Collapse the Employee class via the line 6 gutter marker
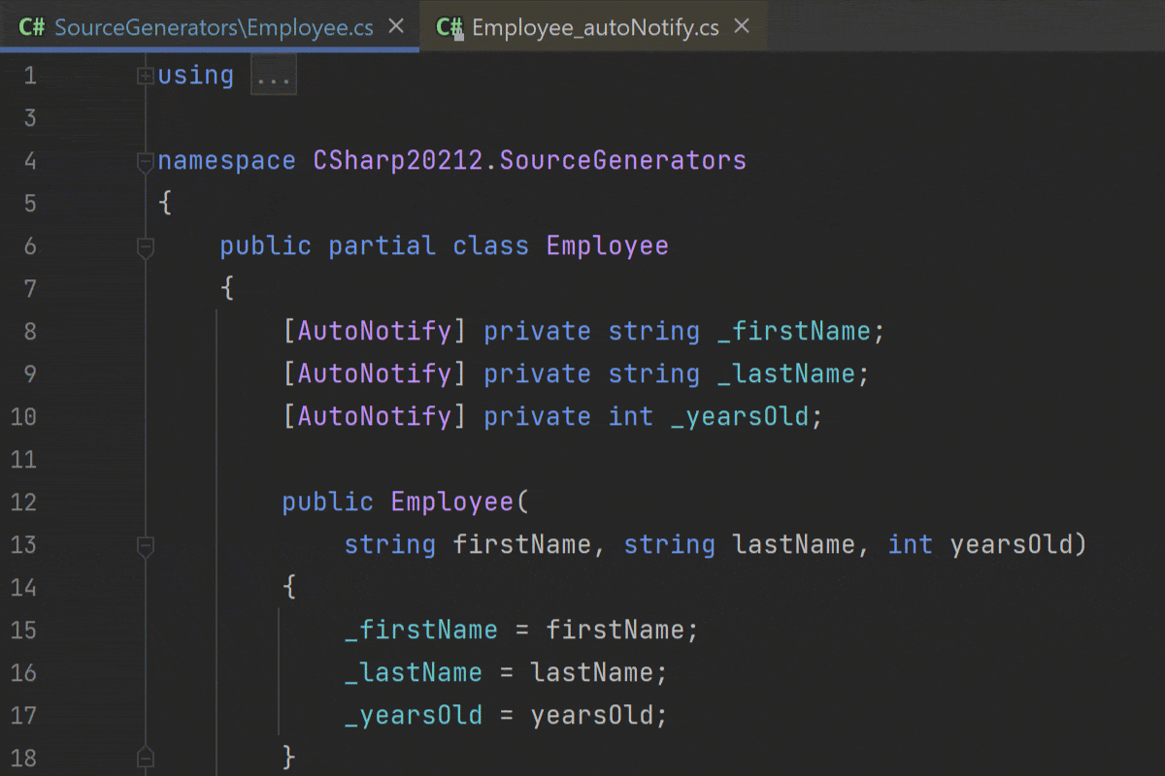 [x=144, y=247]
